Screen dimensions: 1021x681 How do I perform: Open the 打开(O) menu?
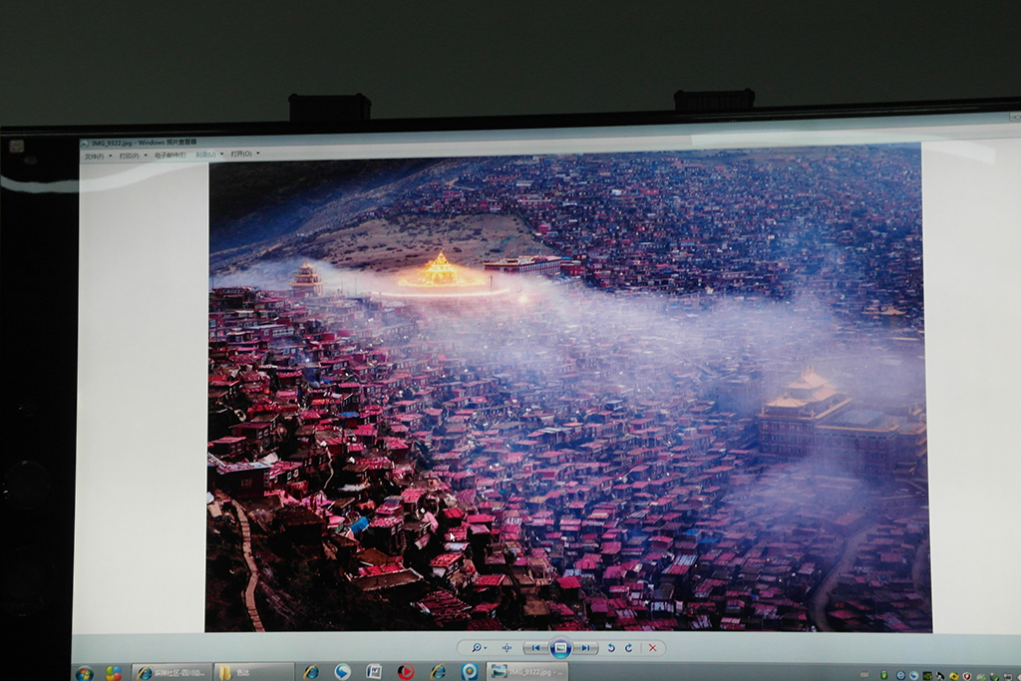point(245,154)
